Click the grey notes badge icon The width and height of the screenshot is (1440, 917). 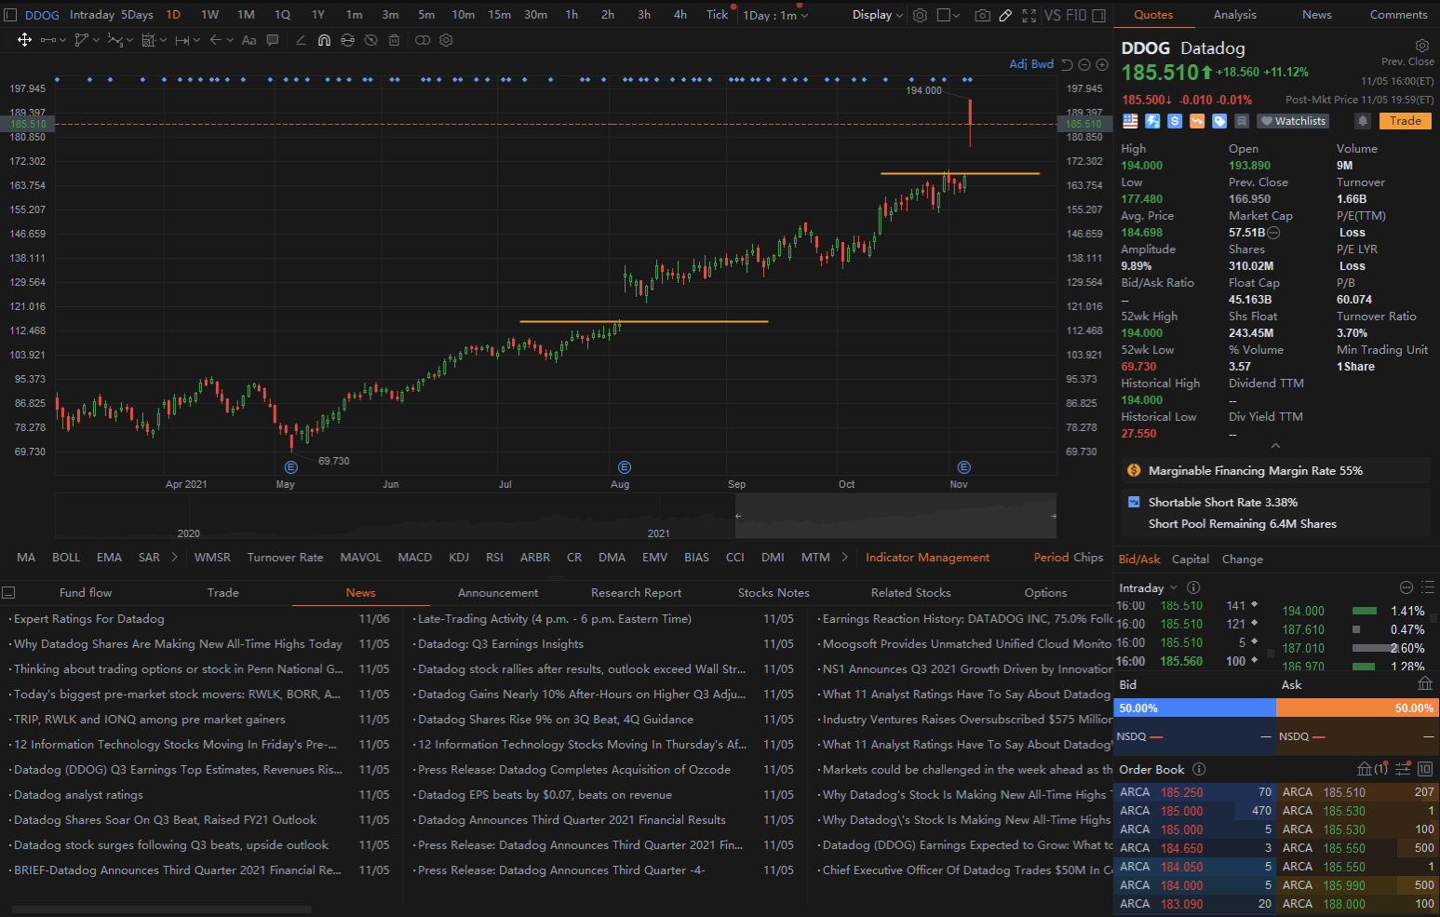click(x=1242, y=121)
